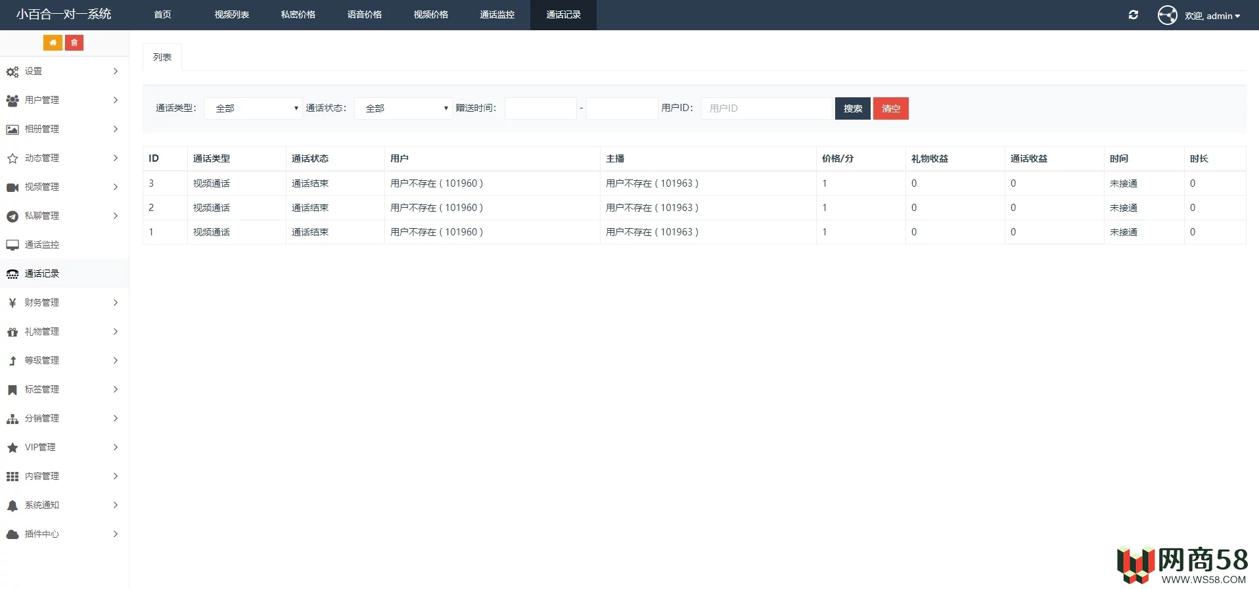Open 分销管理 in the sidebar
Viewport: 1259px width, 589px height.
tap(64, 418)
